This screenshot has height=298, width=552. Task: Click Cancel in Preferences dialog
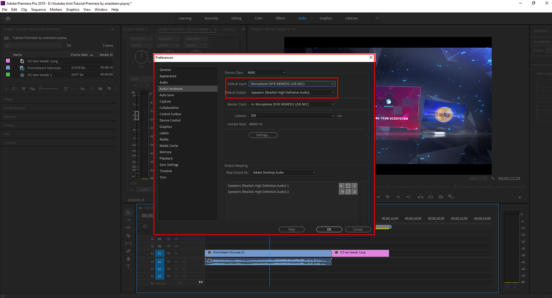coord(358,230)
